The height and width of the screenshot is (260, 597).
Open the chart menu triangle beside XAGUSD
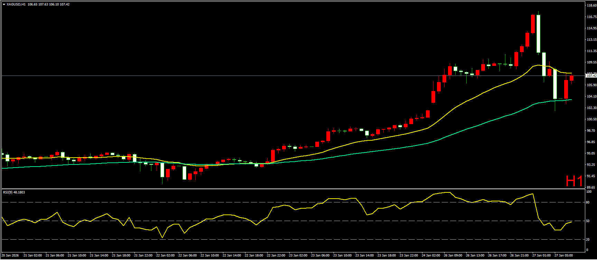[x=4, y=4]
